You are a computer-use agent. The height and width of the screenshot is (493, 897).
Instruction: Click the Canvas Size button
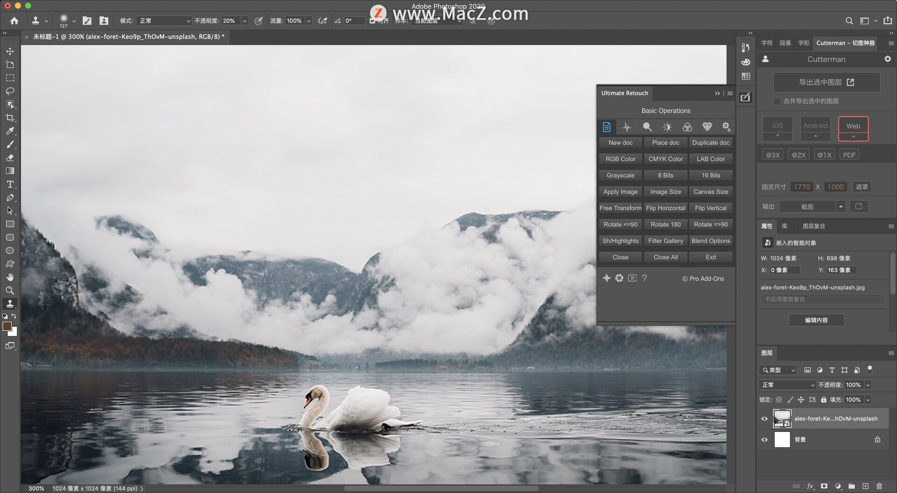tap(711, 192)
